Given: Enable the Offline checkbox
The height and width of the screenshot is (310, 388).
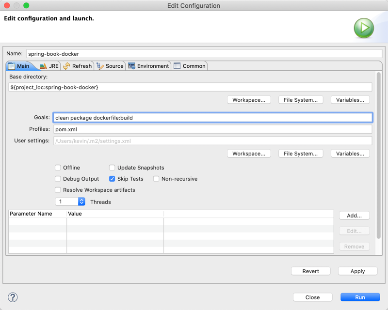Looking at the screenshot, I should (58, 168).
